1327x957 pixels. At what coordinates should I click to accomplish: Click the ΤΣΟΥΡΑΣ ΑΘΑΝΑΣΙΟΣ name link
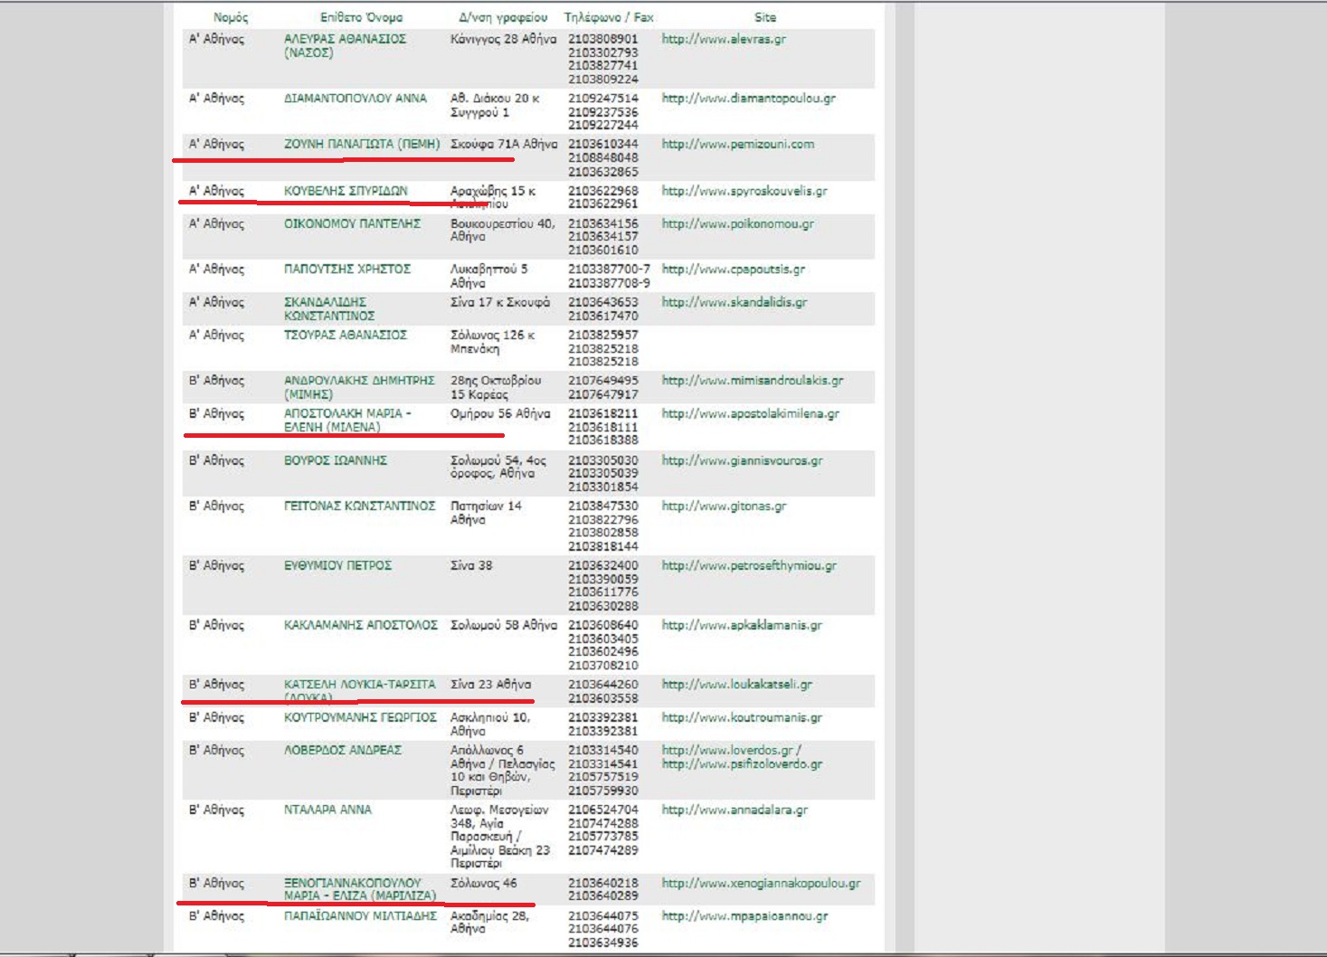coord(345,336)
